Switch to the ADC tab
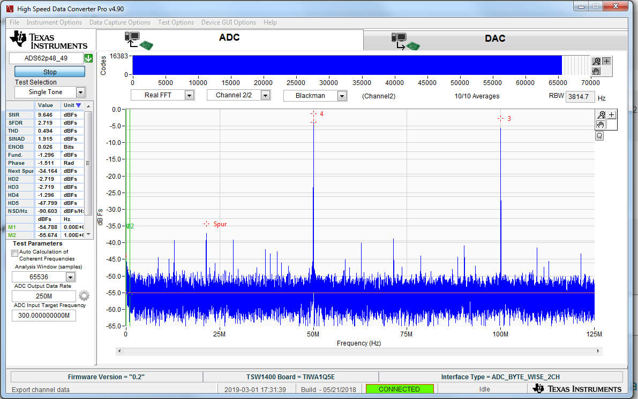Image resolution: width=638 pixels, height=399 pixels. [229, 40]
